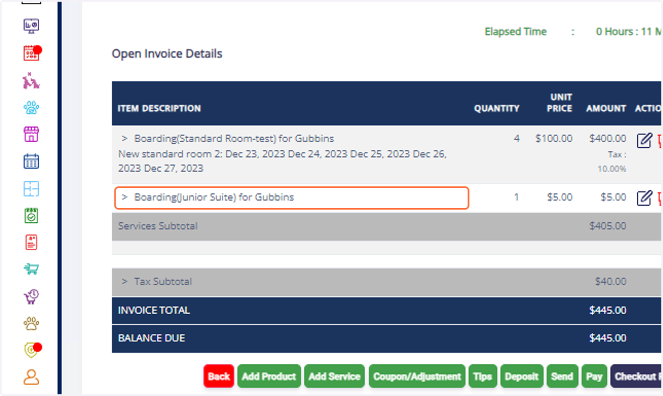The width and height of the screenshot is (663, 396).
Task: Click the Tax : 10.00% text
Action: tap(612, 161)
